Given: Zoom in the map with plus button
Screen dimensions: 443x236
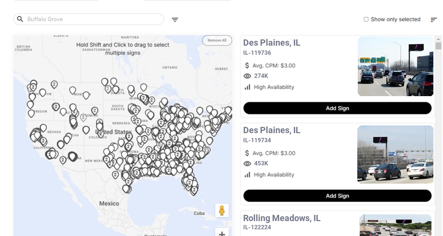Looking at the screenshot, I should tap(222, 234).
